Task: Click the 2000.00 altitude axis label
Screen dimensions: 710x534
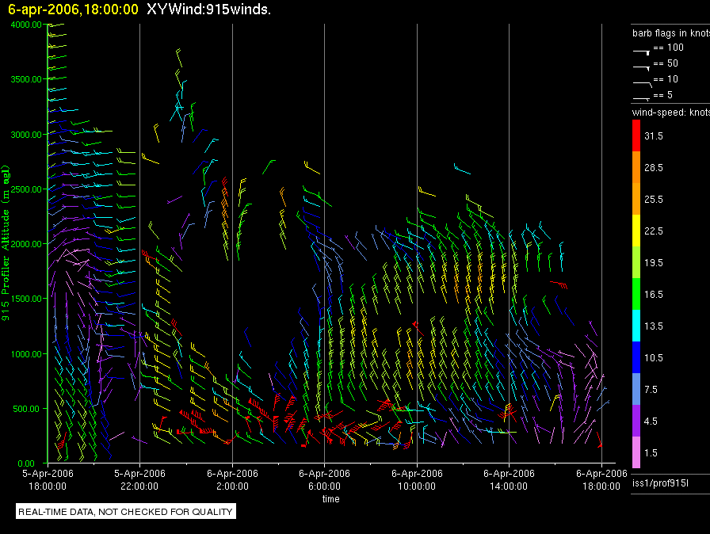Action: coord(26,244)
